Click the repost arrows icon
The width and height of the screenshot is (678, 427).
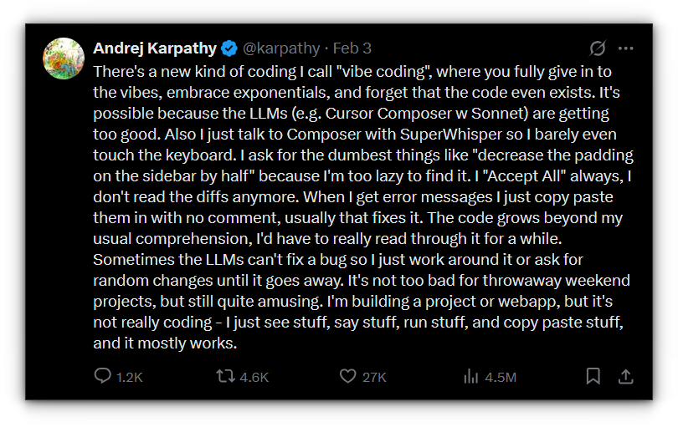225,377
